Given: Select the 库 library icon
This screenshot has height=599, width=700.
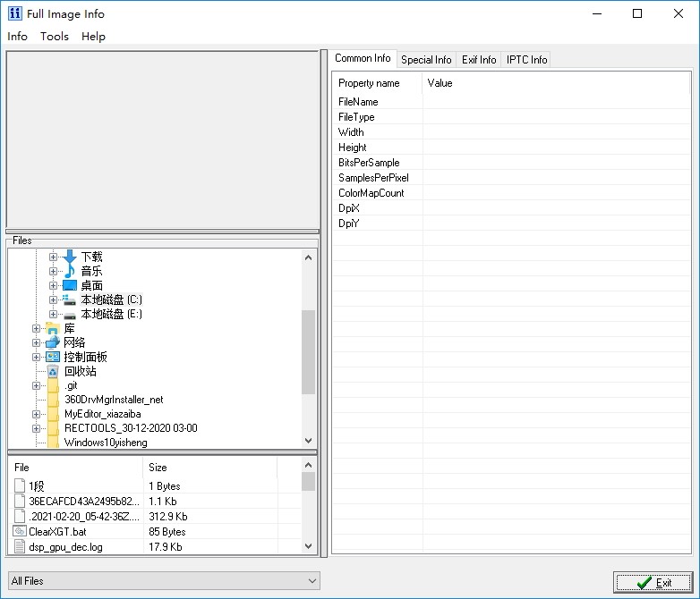Looking at the screenshot, I should pyautogui.click(x=53, y=329).
